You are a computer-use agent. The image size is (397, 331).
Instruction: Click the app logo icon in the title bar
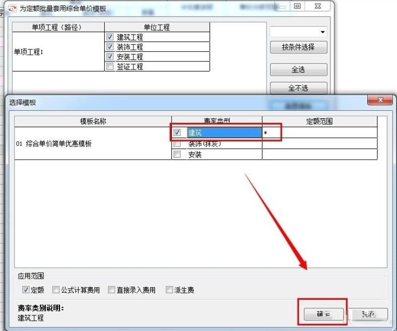point(13,9)
